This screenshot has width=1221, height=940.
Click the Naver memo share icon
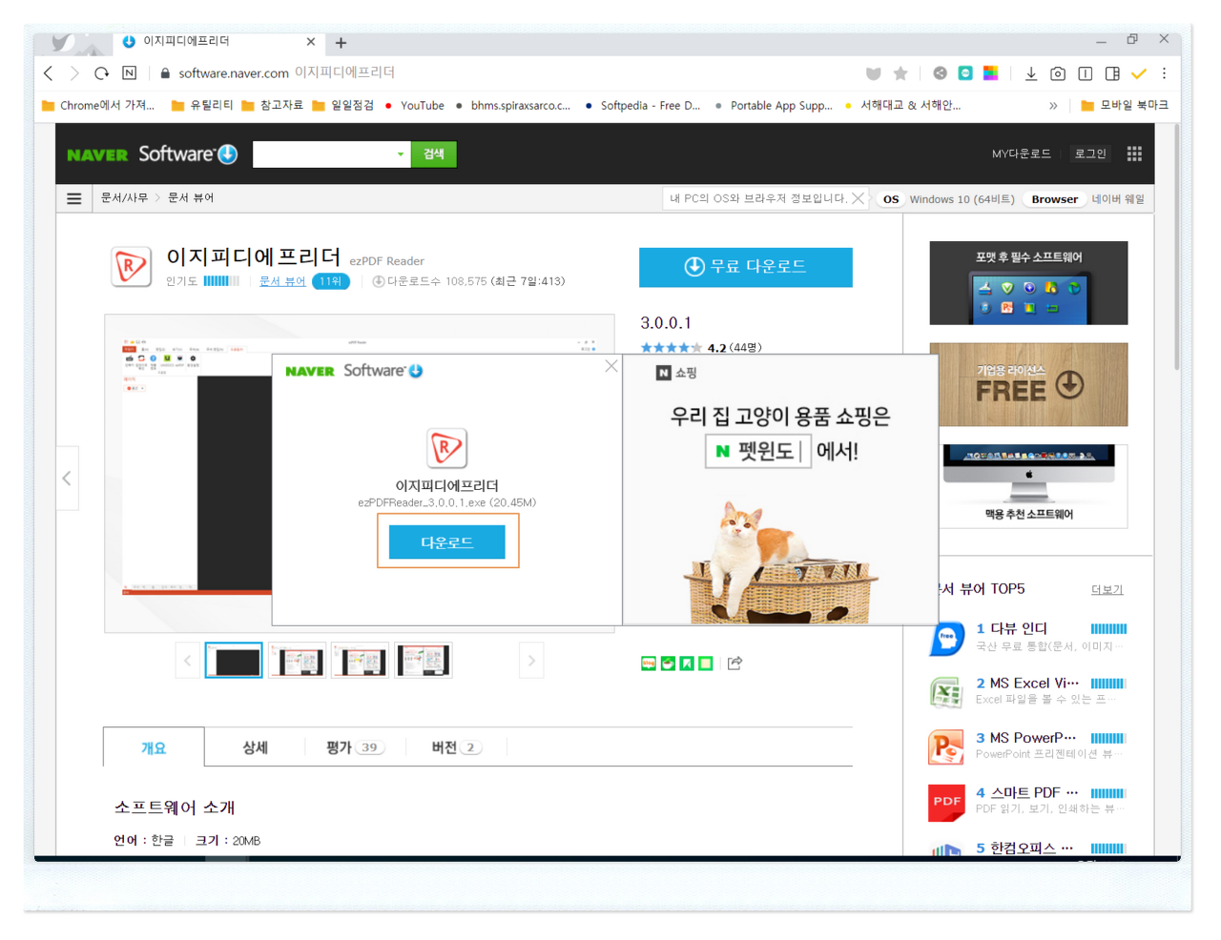click(706, 664)
